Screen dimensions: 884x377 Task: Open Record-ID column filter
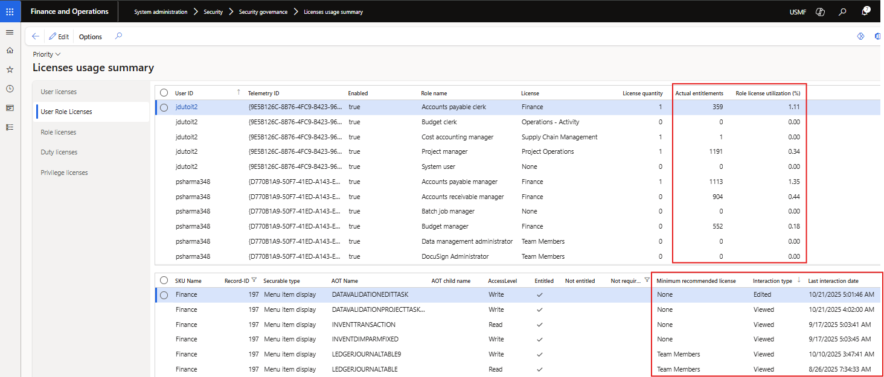[254, 280]
